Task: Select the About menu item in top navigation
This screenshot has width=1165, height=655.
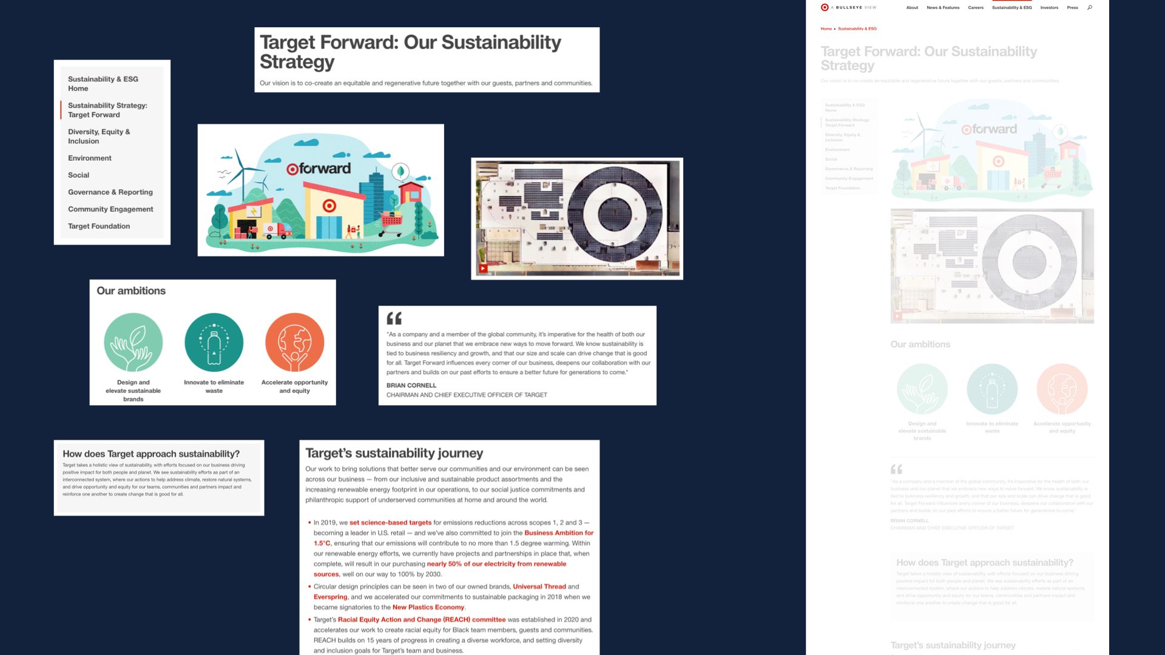Action: click(x=911, y=7)
